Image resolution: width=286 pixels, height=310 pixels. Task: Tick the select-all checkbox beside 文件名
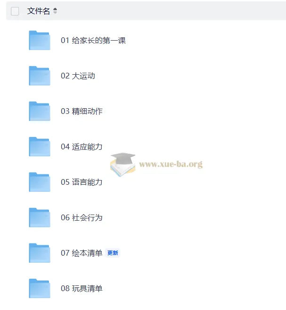pos(15,11)
